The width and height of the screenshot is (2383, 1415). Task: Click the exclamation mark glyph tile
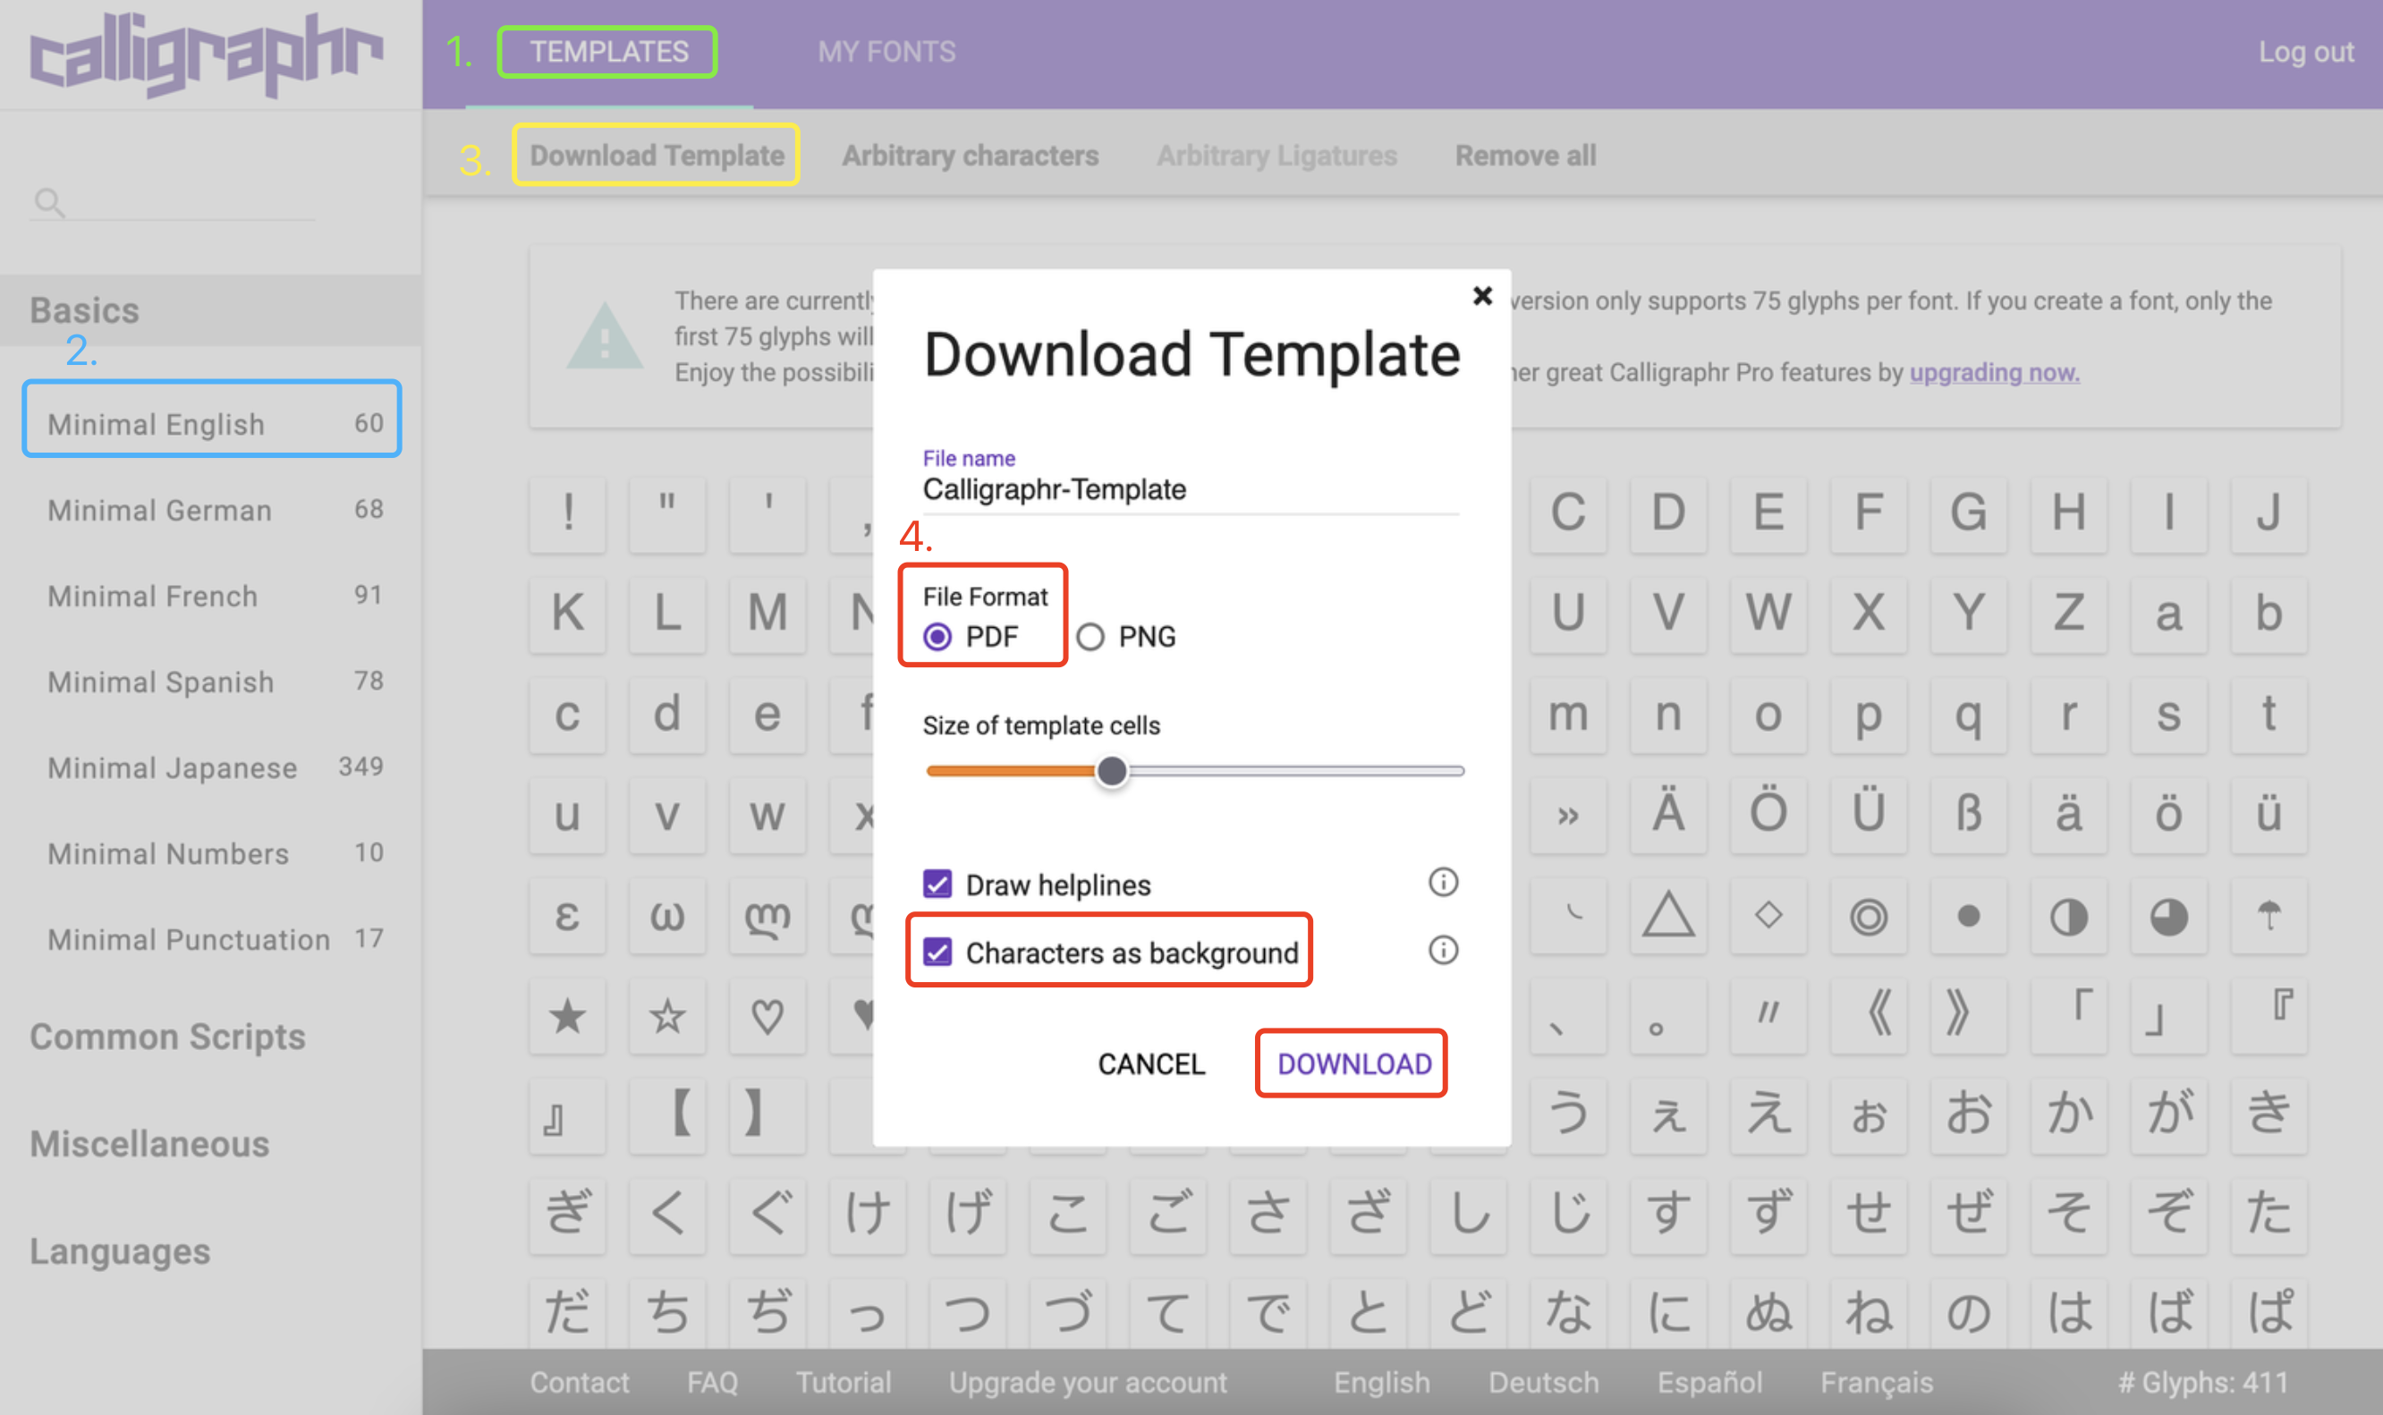click(x=567, y=514)
